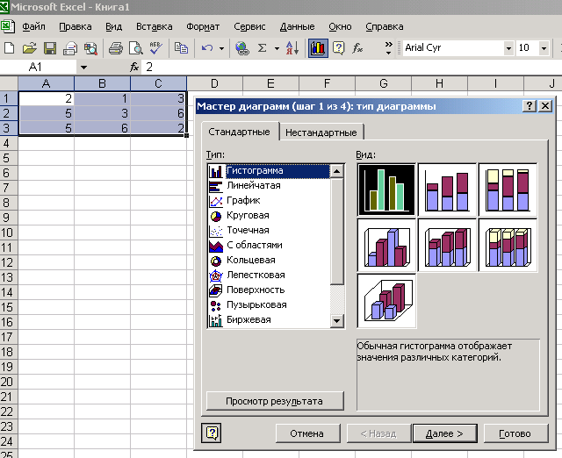Select Точечная chart type
This screenshot has width=562, height=458.
(269, 230)
